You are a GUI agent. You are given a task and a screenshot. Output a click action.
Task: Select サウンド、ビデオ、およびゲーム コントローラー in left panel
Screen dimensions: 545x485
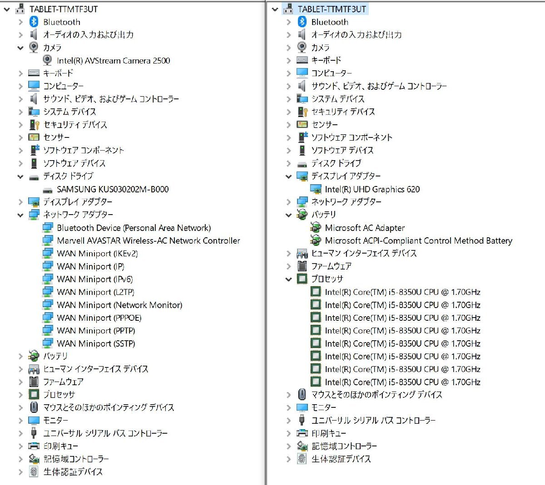point(111,99)
